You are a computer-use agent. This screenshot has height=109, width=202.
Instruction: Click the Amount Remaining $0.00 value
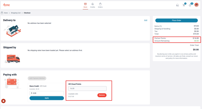click(x=197, y=41)
